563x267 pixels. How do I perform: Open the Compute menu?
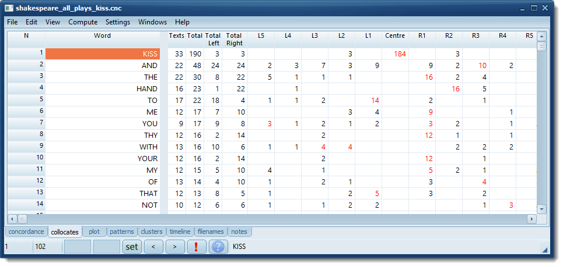pos(83,22)
